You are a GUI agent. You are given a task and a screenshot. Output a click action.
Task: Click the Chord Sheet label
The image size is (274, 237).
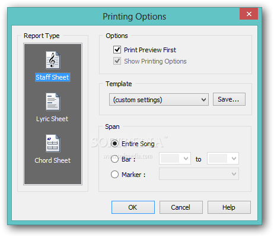[53, 160]
